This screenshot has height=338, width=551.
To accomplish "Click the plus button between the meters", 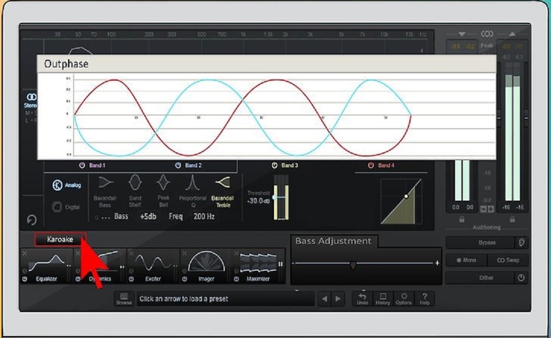I will pyautogui.click(x=491, y=209).
